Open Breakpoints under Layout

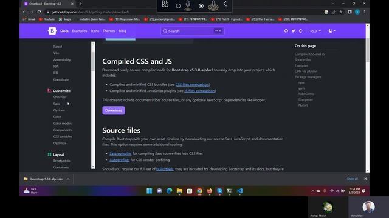(62, 160)
